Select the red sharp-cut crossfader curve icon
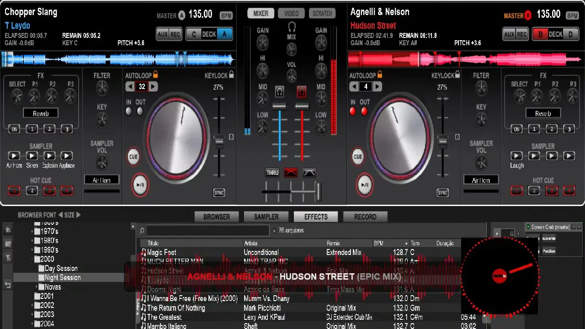585x329 pixels. click(x=291, y=173)
